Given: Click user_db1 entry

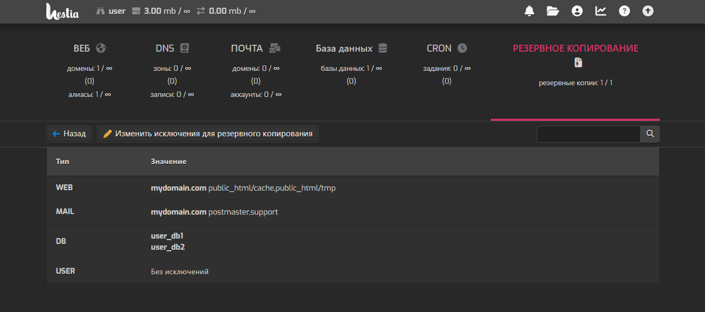Looking at the screenshot, I should pyautogui.click(x=167, y=235).
